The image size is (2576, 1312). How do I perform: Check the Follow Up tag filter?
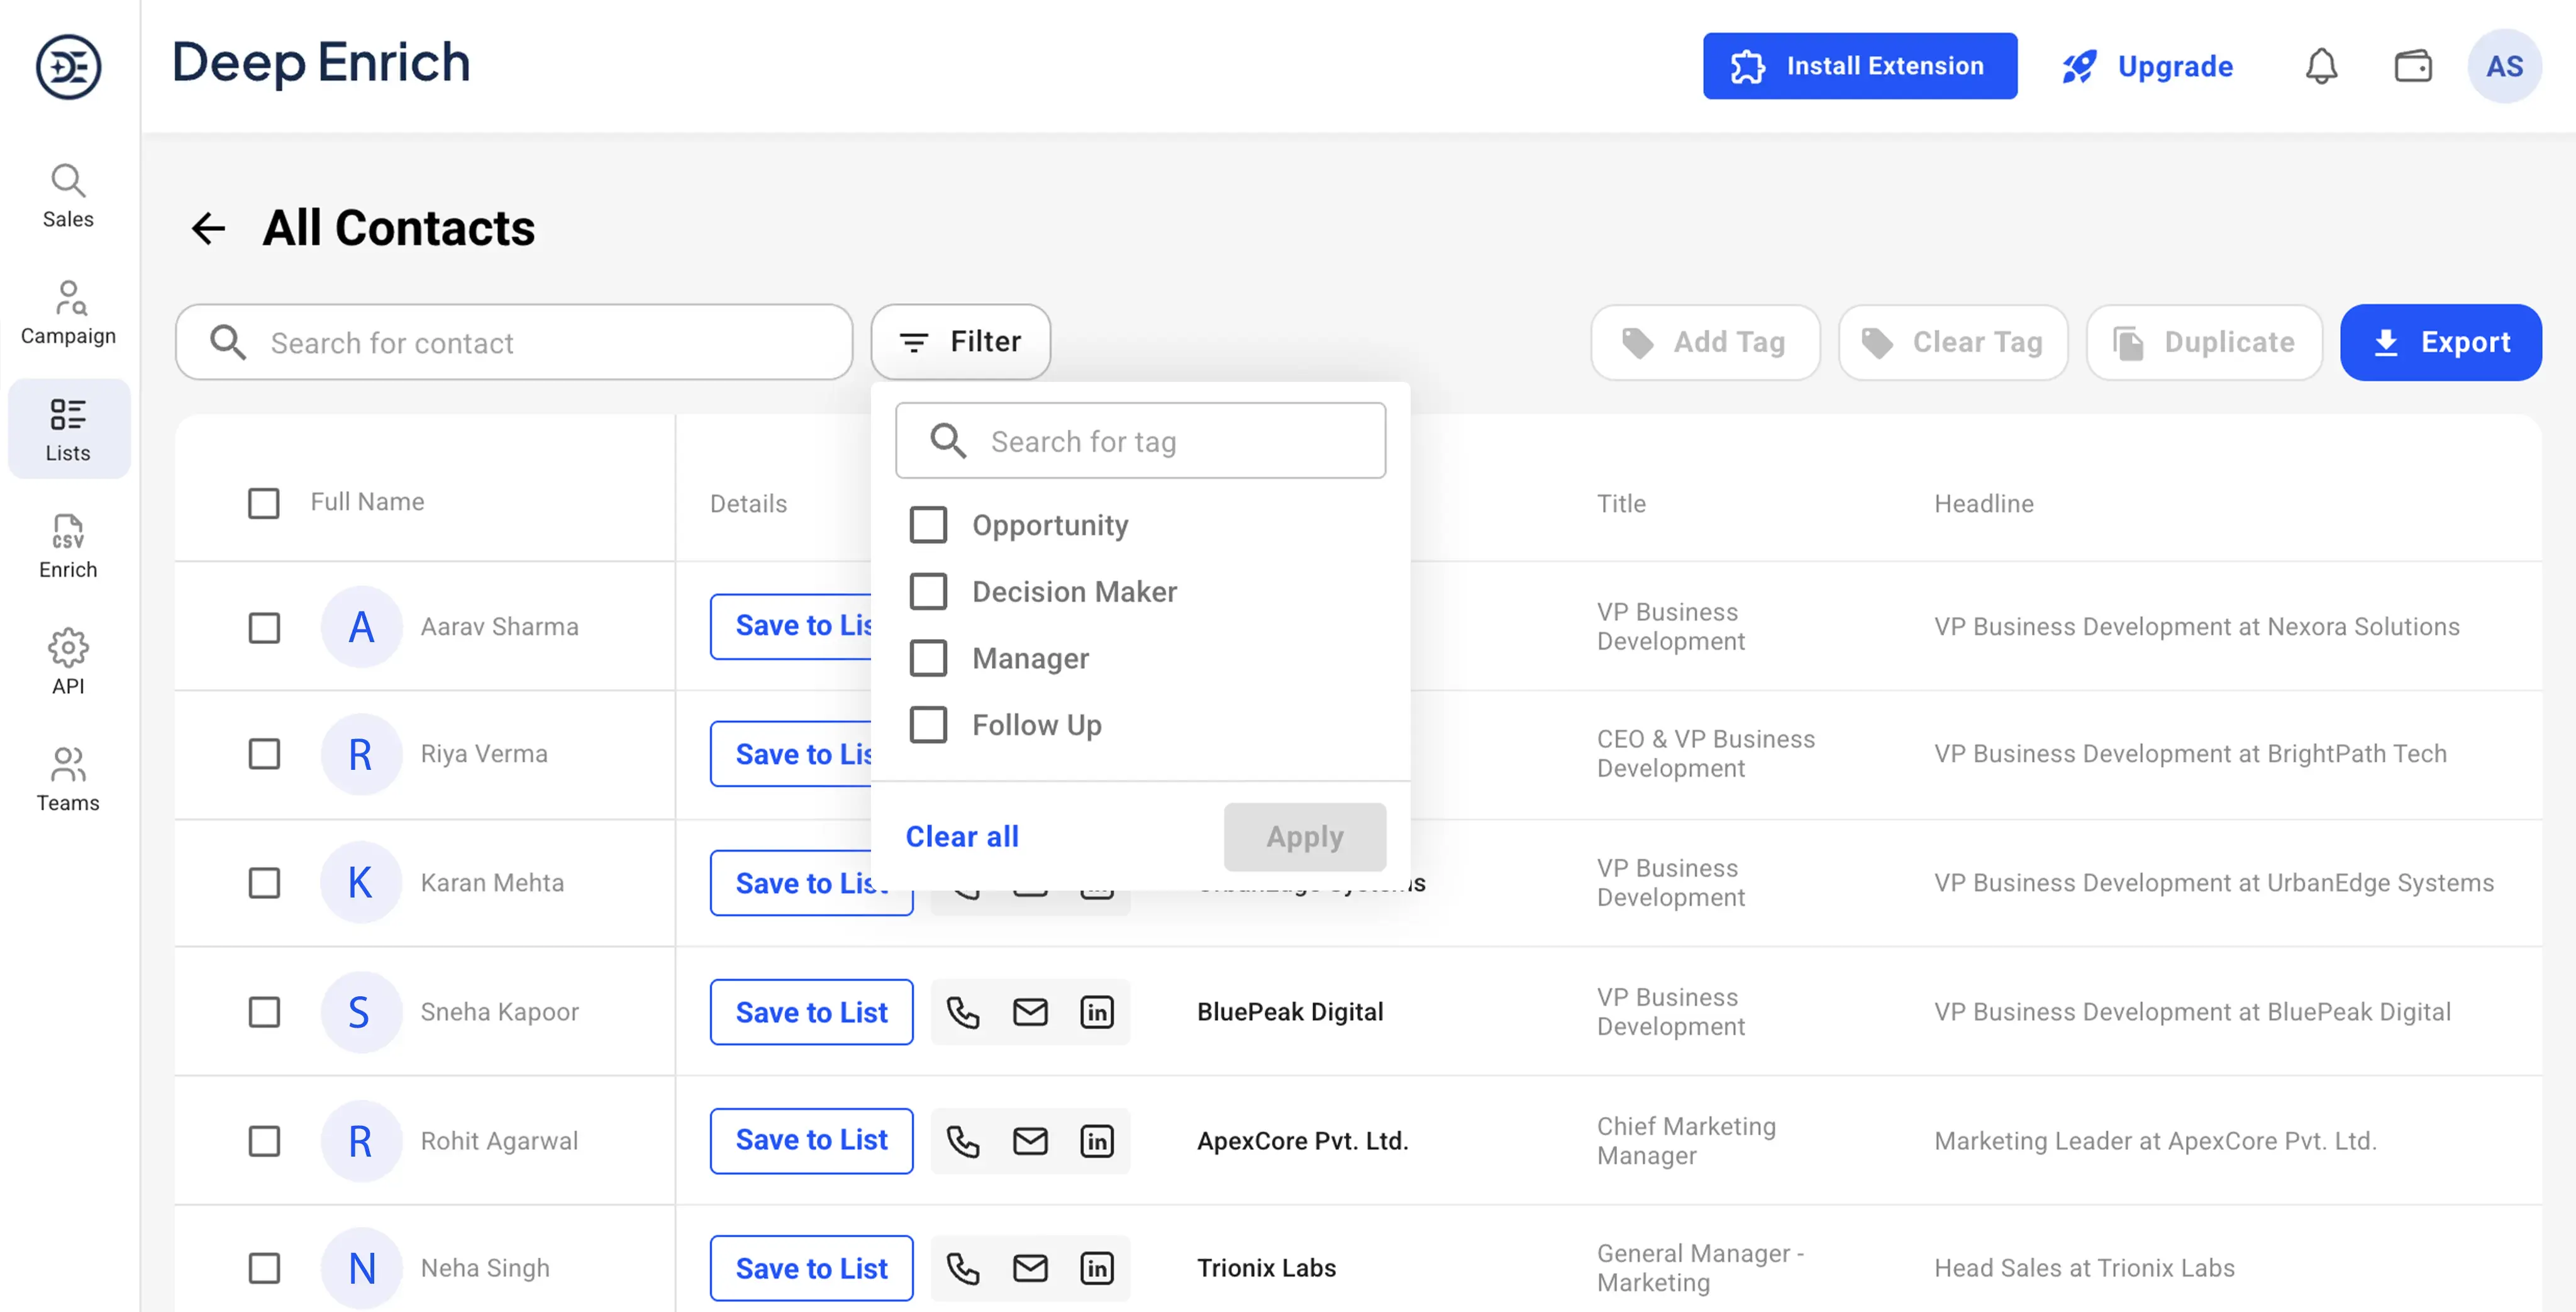pos(928,724)
